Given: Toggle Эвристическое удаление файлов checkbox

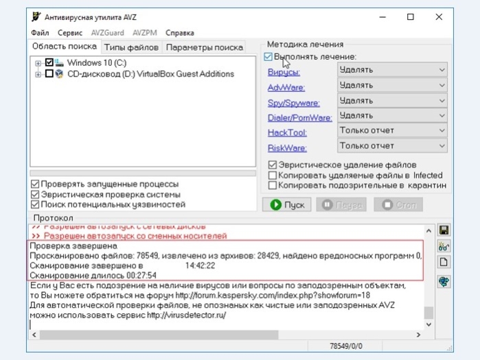Looking at the screenshot, I should [x=272, y=165].
